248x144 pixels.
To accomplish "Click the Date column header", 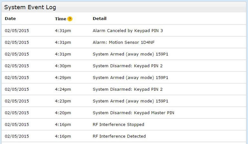I will coord(10,19).
